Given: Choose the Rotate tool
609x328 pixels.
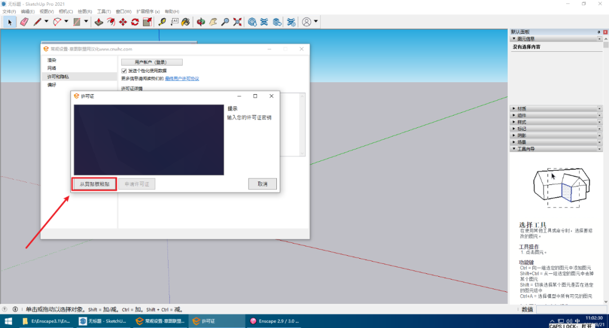Looking at the screenshot, I should click(135, 22).
